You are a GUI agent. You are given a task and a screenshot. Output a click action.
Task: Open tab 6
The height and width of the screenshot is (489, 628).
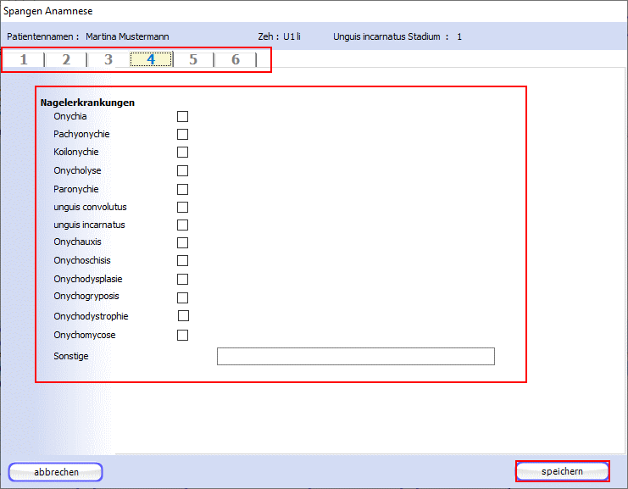[x=236, y=59]
